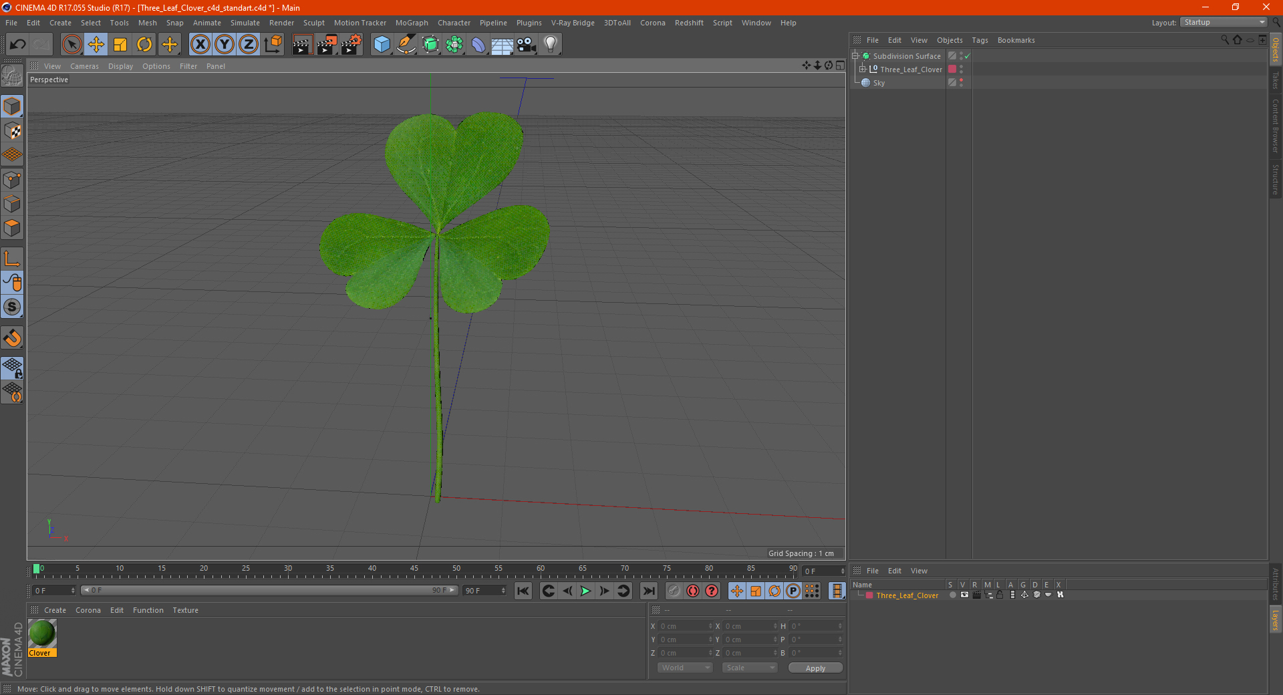Go to end of animation
Image resolution: width=1283 pixels, height=695 pixels.
click(648, 591)
